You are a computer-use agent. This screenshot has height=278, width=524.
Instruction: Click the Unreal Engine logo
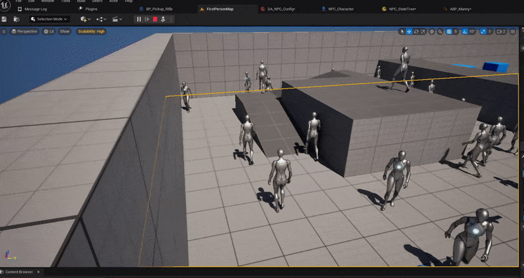(x=5, y=5)
